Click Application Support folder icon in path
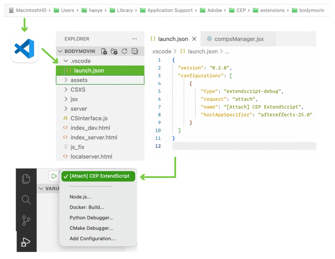 [143, 10]
